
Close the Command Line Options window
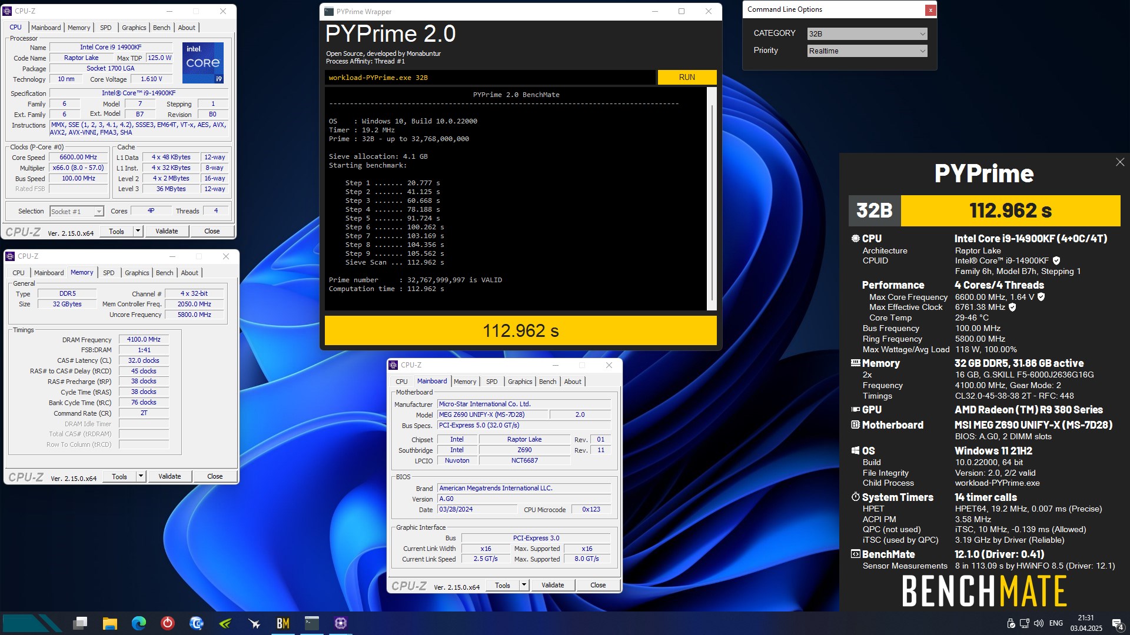coord(930,9)
